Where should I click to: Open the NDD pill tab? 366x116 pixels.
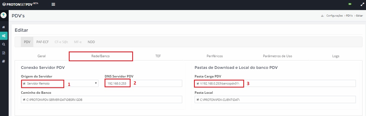coord(91,42)
